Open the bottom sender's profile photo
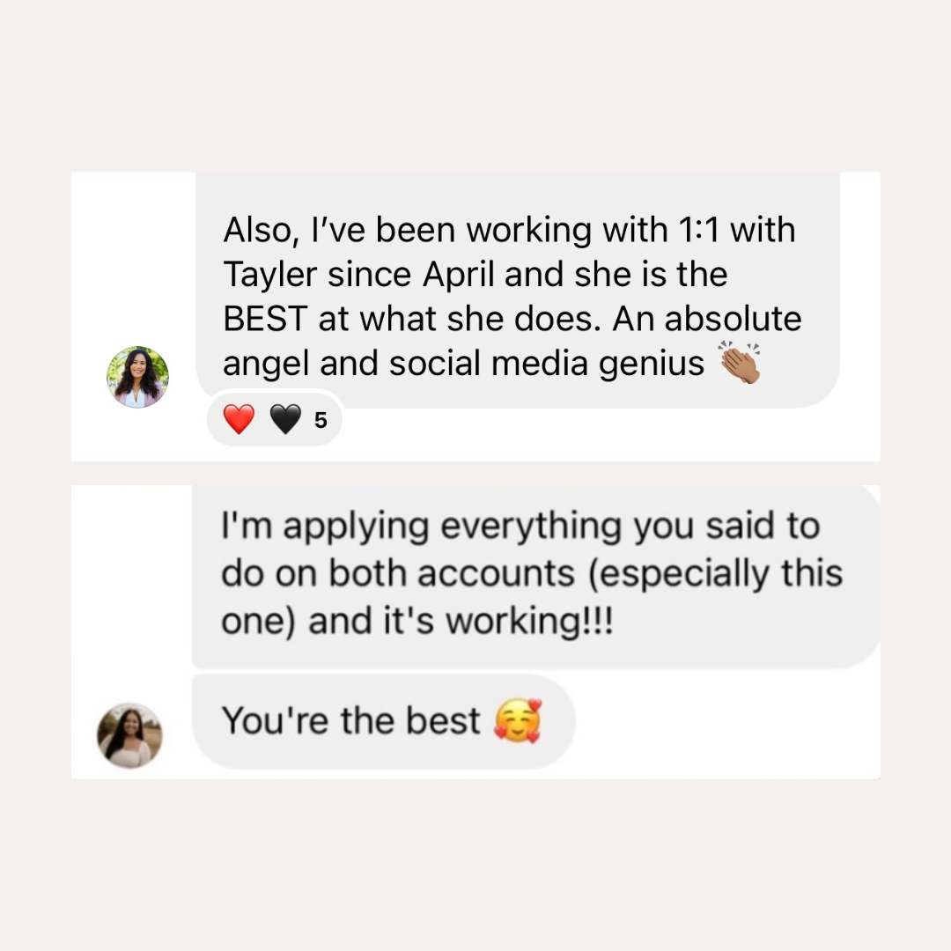 coord(129,735)
